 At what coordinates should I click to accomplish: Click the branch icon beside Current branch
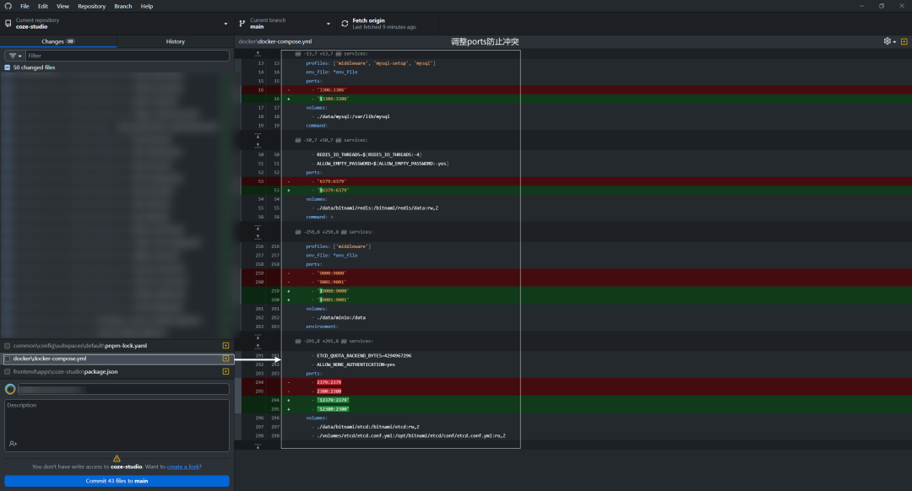(242, 24)
